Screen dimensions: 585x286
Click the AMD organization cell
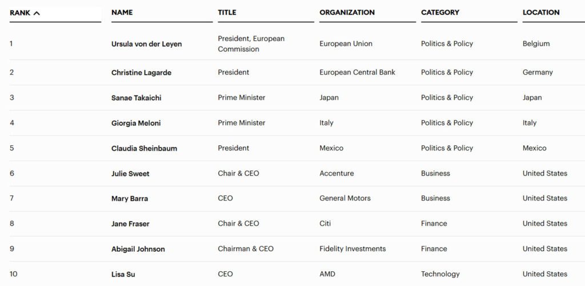point(327,274)
